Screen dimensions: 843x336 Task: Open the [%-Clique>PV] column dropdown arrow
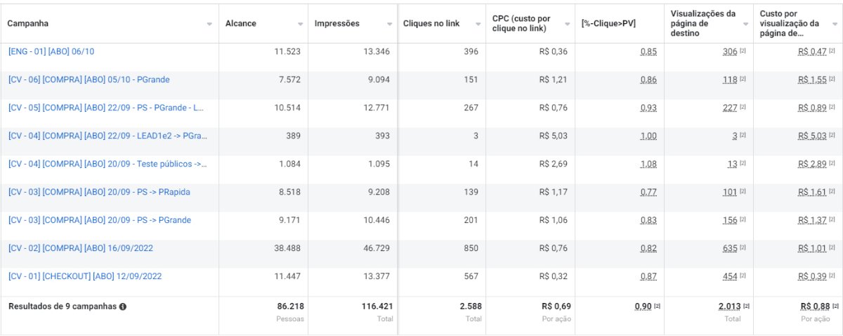point(657,24)
